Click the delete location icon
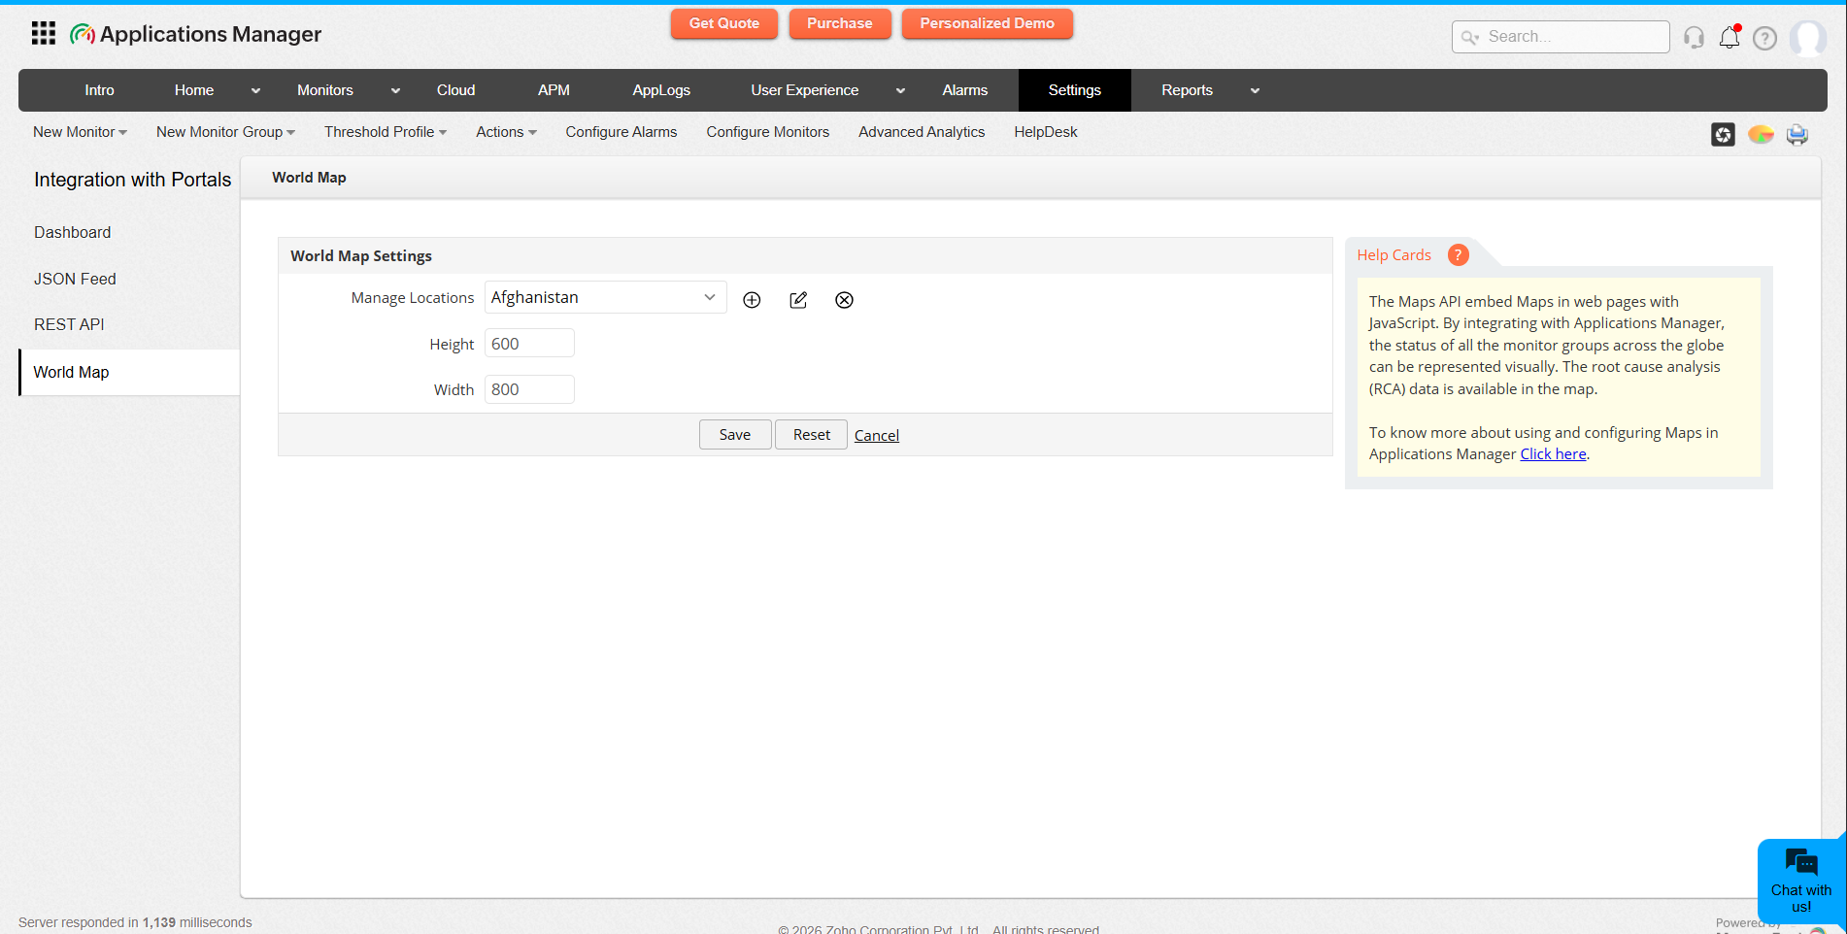Viewport: 1847px width, 934px height. click(844, 299)
